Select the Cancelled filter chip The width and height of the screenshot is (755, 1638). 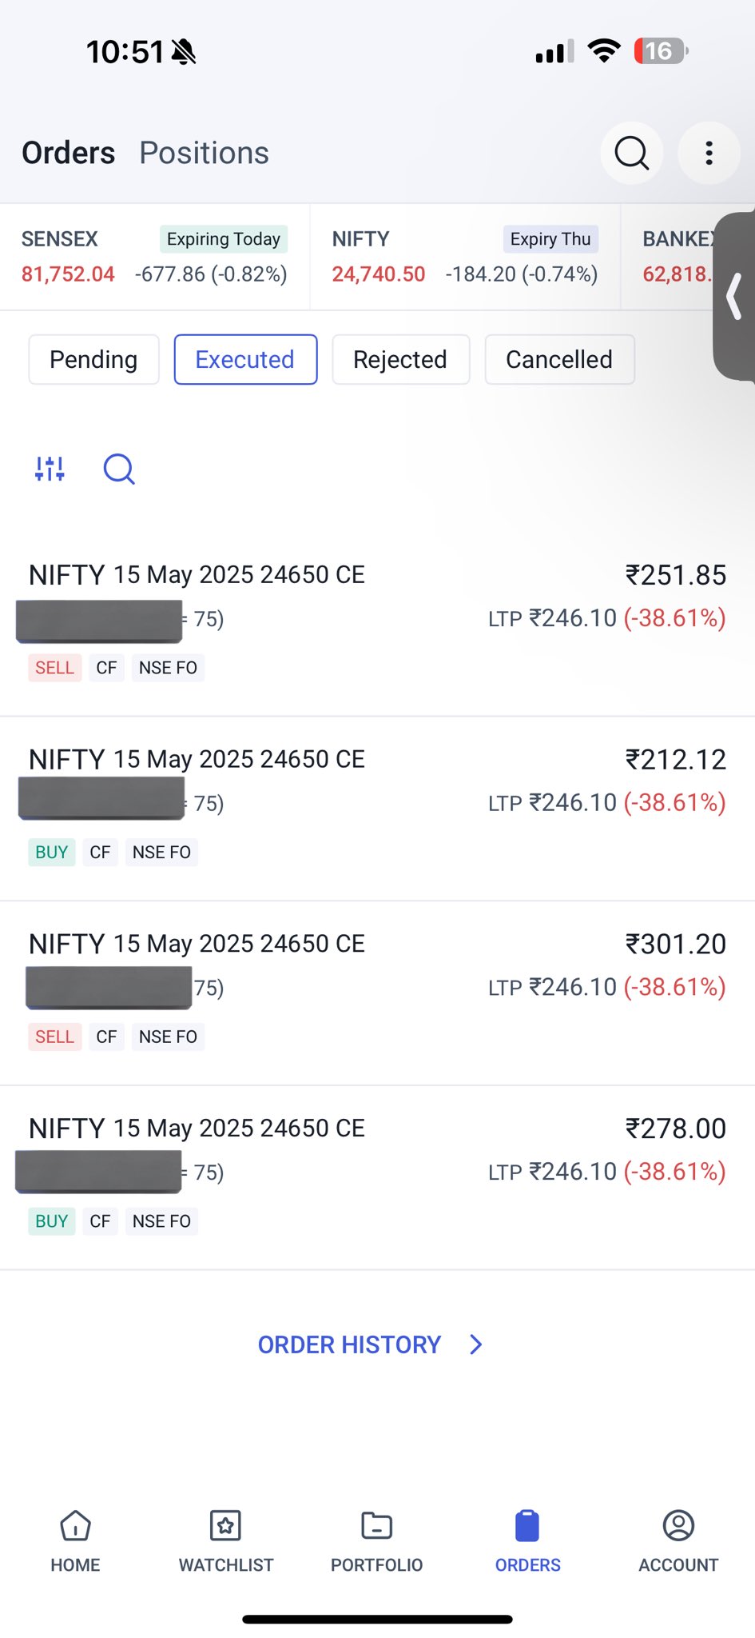(559, 360)
